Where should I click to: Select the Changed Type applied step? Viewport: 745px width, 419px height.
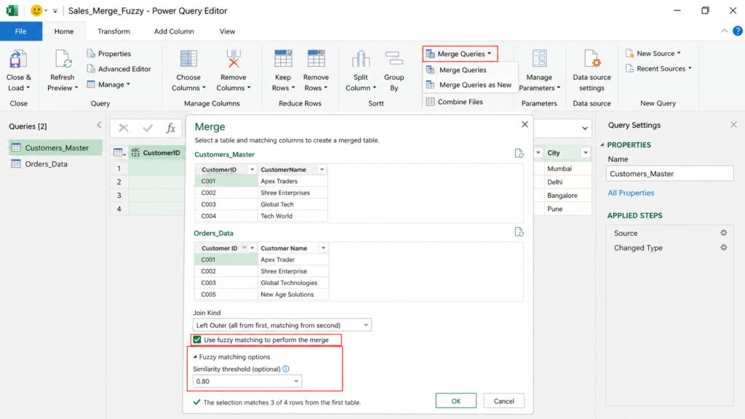(x=638, y=247)
